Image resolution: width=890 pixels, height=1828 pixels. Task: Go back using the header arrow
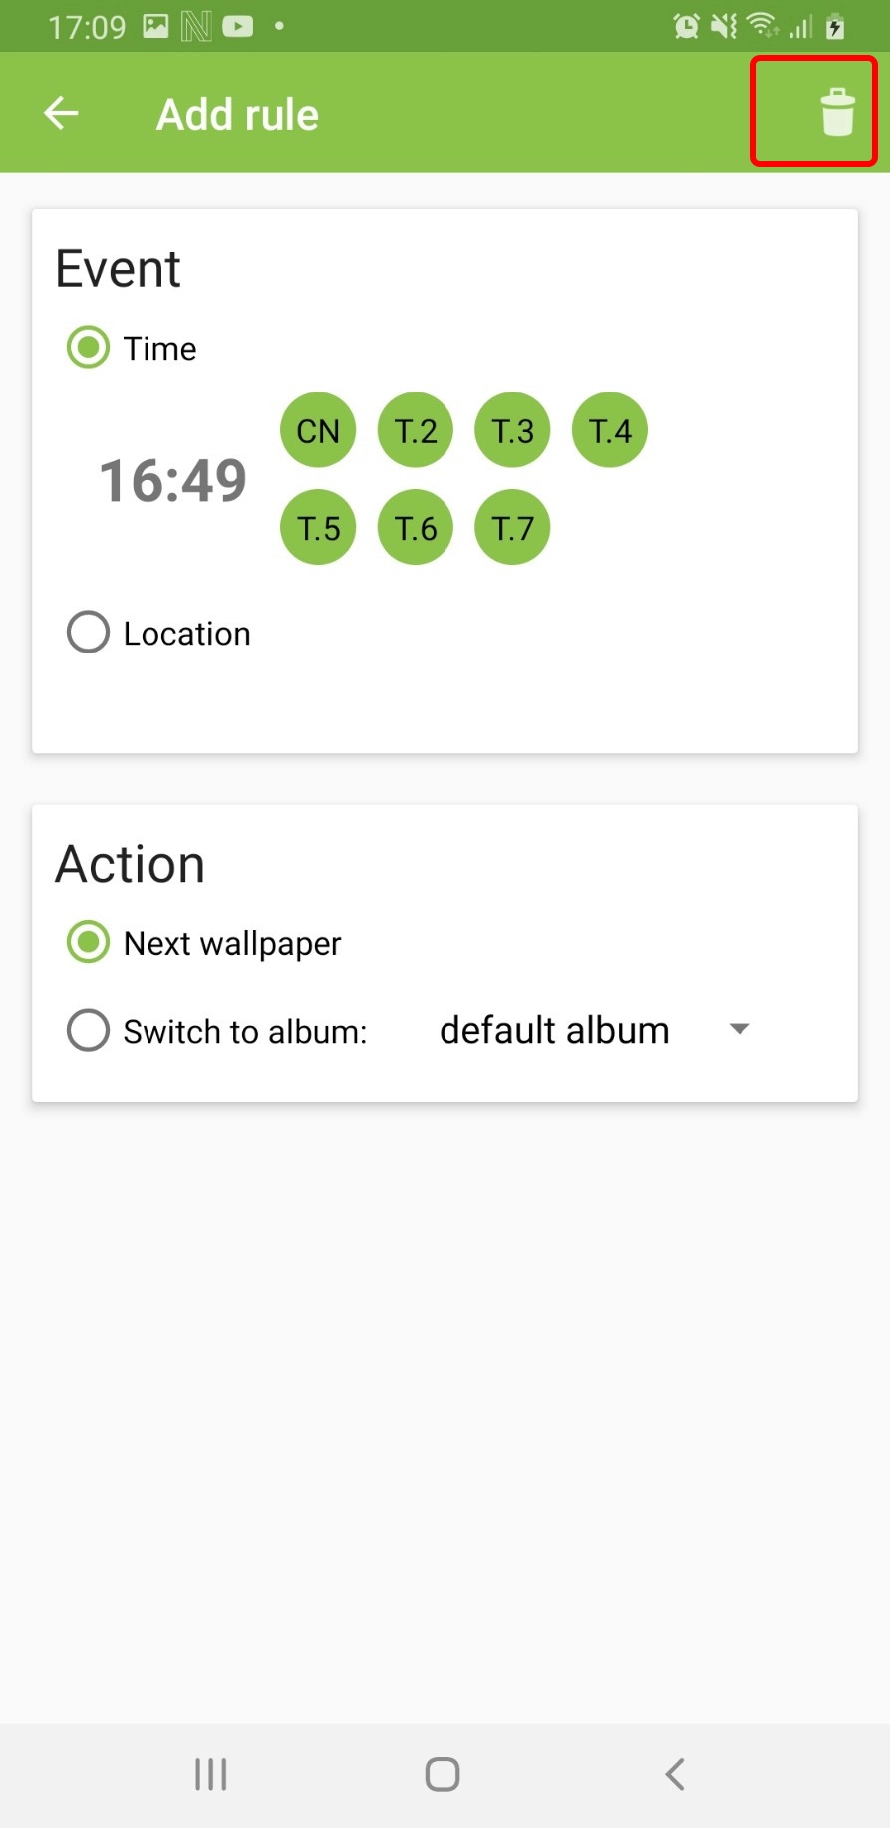pyautogui.click(x=62, y=113)
